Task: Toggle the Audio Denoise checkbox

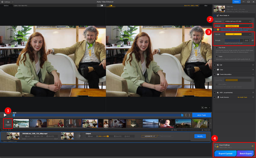Action: coord(214,97)
